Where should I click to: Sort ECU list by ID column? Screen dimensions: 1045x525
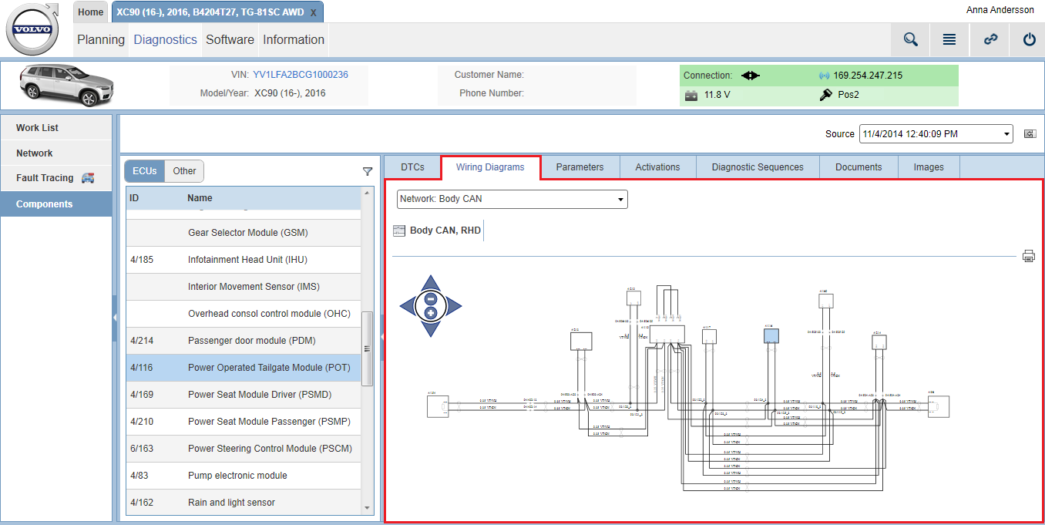point(134,198)
